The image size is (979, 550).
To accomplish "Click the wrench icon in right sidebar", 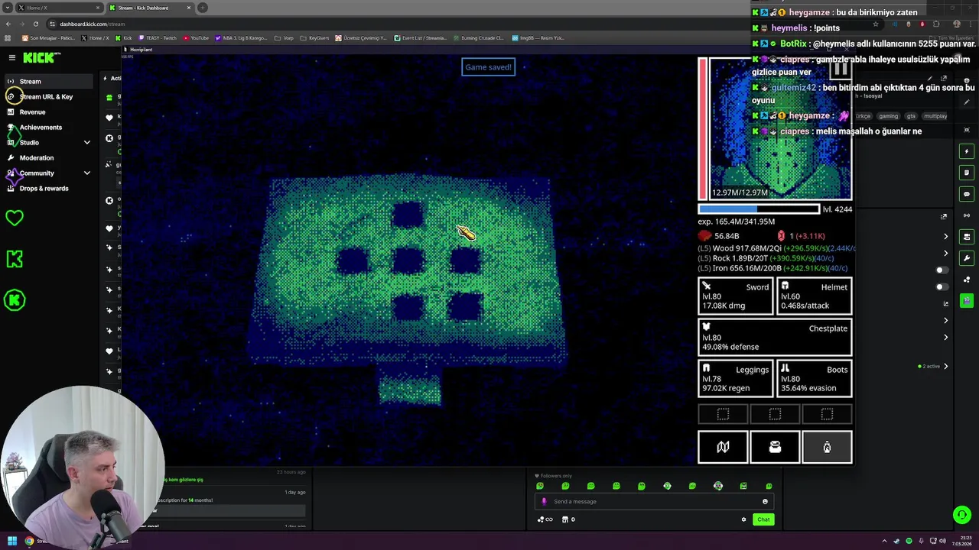I will click(x=967, y=258).
